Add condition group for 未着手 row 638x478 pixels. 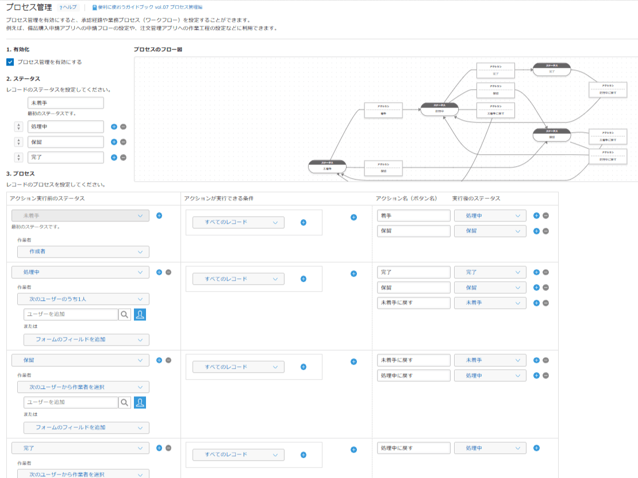pyautogui.click(x=353, y=217)
